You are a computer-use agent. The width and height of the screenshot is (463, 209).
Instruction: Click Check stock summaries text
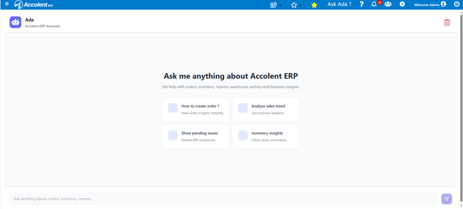(x=269, y=140)
